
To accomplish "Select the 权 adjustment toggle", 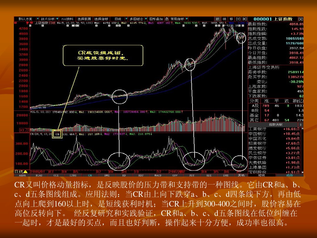I will 217,19.
